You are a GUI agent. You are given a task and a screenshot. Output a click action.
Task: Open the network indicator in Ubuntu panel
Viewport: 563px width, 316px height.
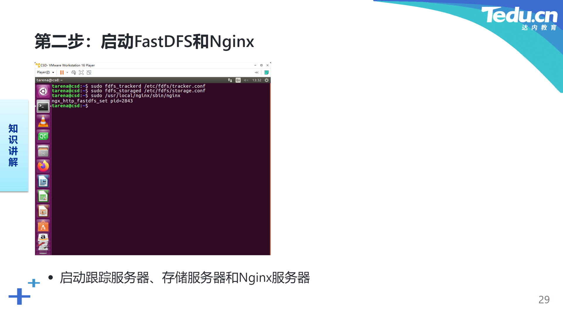[230, 80]
